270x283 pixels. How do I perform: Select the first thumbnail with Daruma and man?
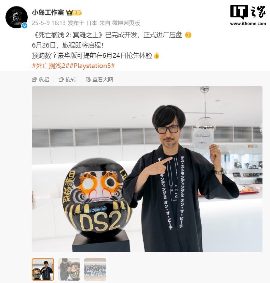tap(43, 269)
